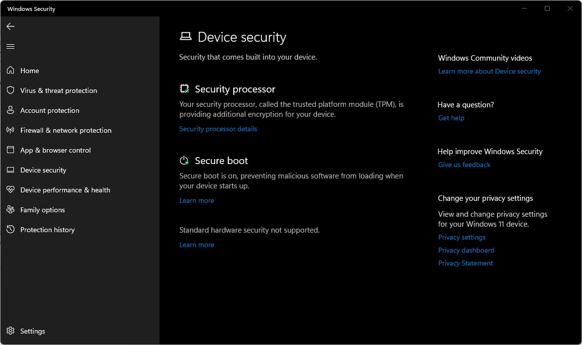Close the Windows Security window
The height and width of the screenshot is (345, 582).
click(x=570, y=8)
